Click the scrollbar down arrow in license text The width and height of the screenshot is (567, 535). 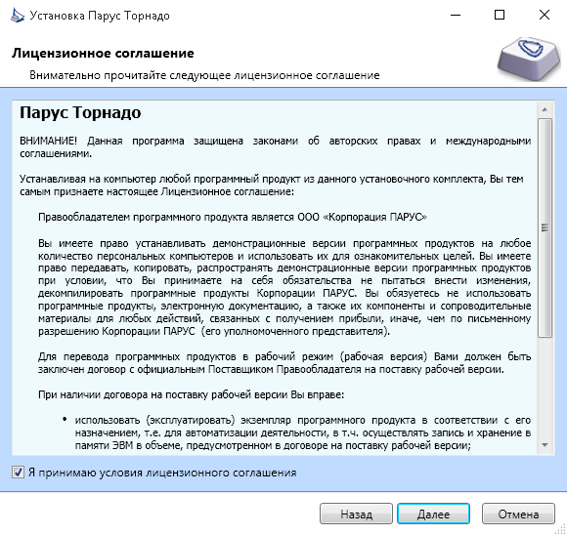point(545,445)
